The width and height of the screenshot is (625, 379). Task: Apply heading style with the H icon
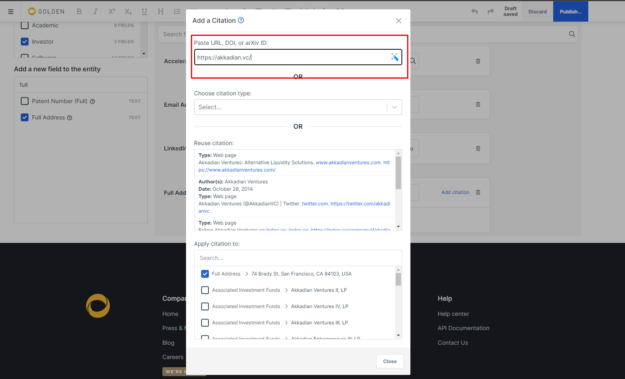click(x=161, y=11)
